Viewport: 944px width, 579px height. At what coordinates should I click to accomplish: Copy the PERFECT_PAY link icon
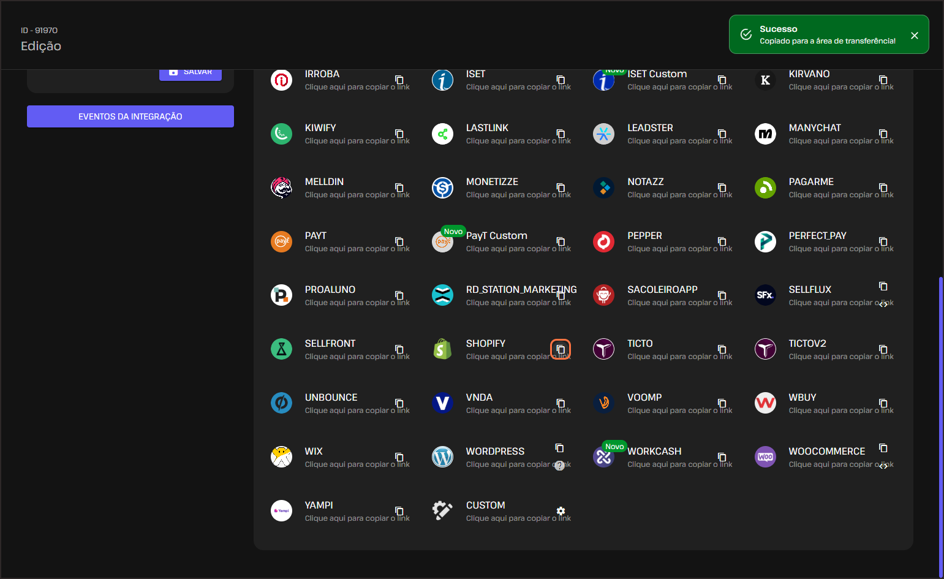[883, 241]
